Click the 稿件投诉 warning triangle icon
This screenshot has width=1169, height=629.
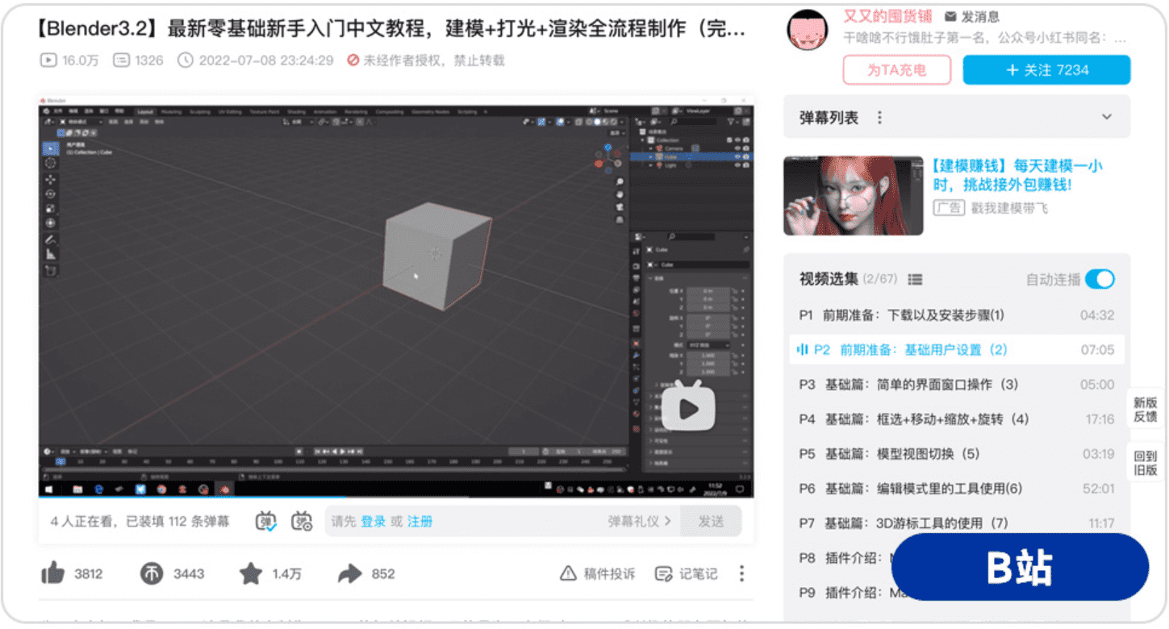[568, 573]
